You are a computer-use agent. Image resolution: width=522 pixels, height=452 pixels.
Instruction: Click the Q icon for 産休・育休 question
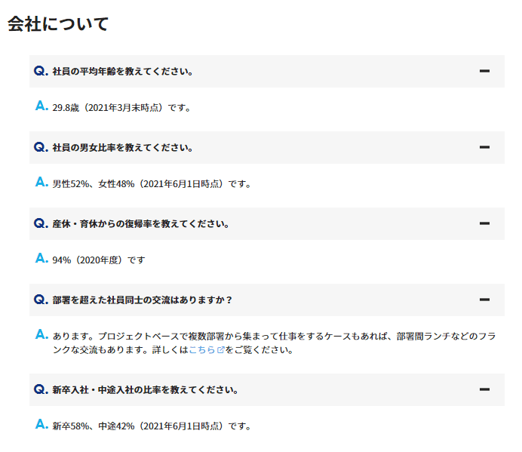tap(41, 224)
